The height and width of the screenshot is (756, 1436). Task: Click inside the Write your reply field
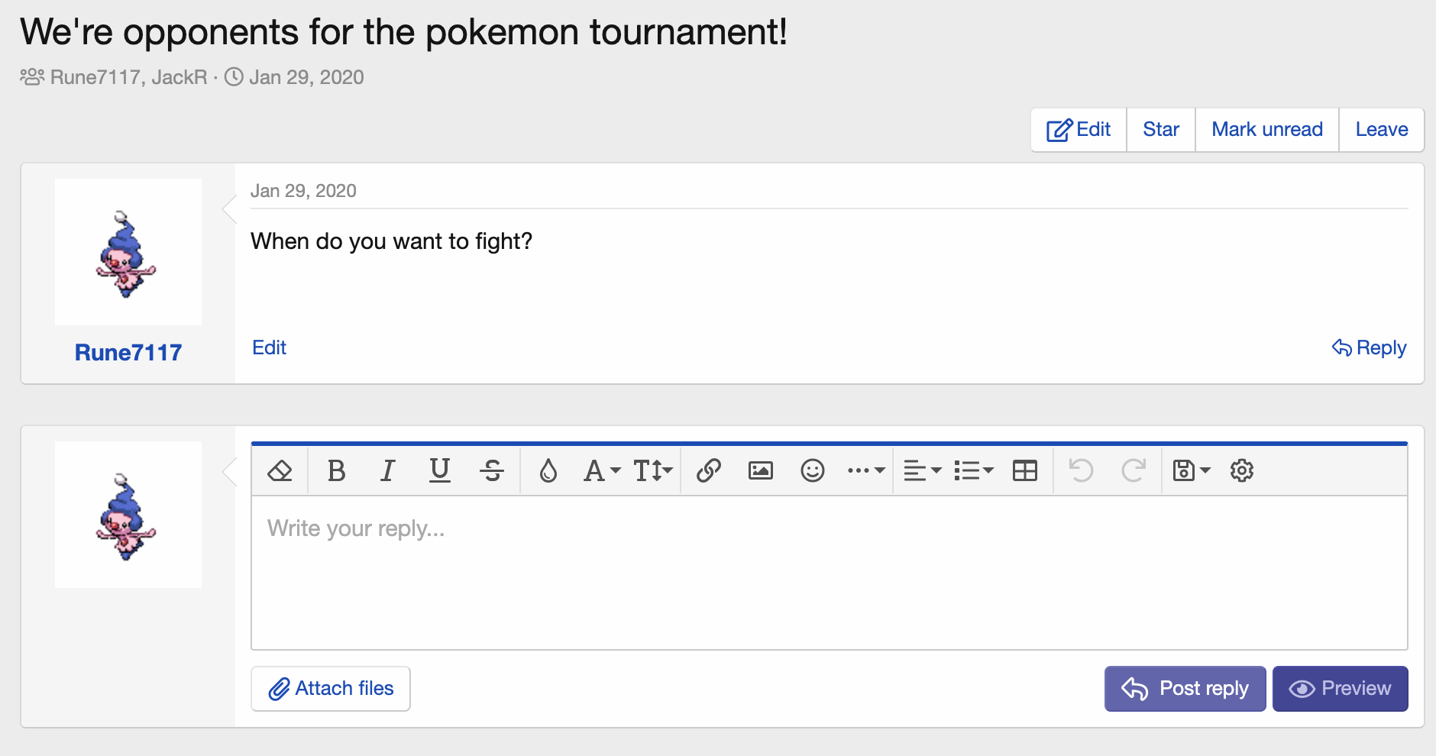[x=829, y=573]
